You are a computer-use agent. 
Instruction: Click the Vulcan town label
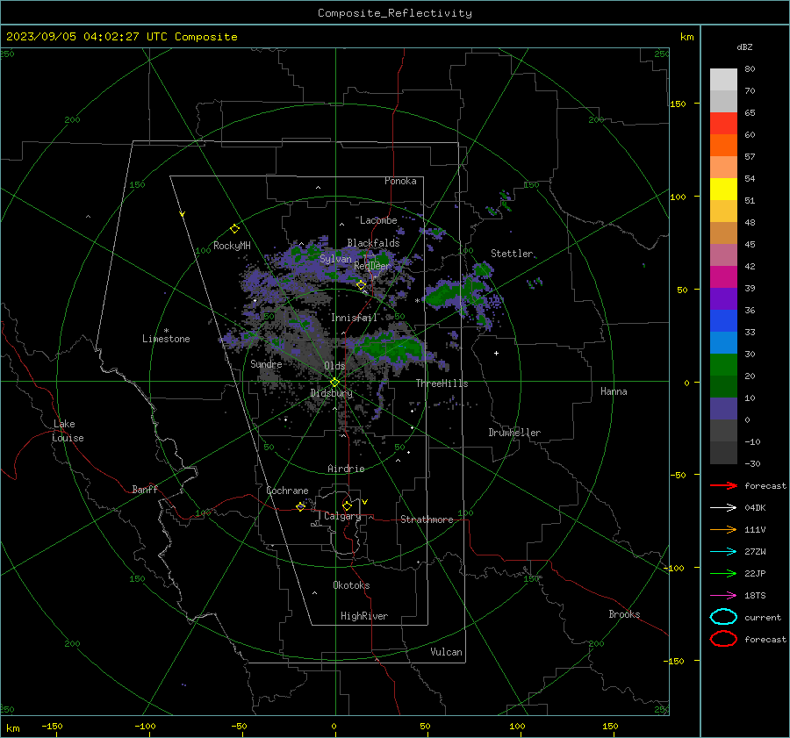click(446, 652)
